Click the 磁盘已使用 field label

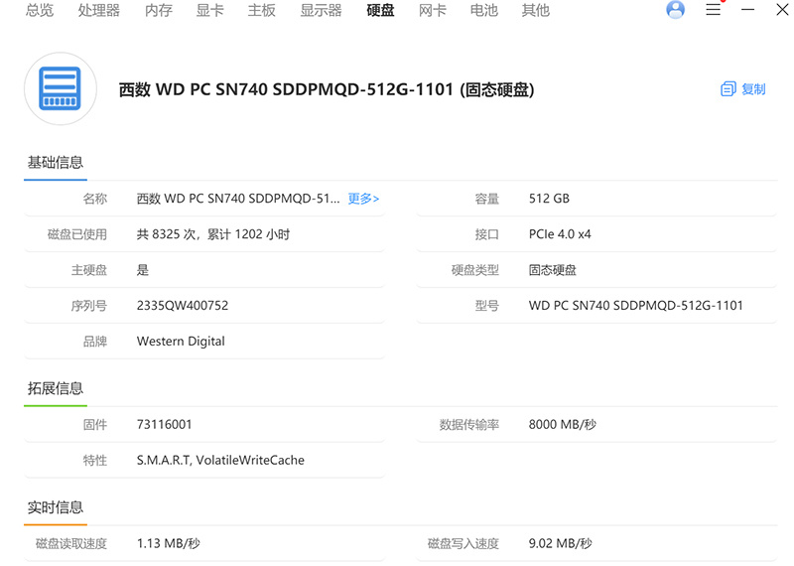77,234
